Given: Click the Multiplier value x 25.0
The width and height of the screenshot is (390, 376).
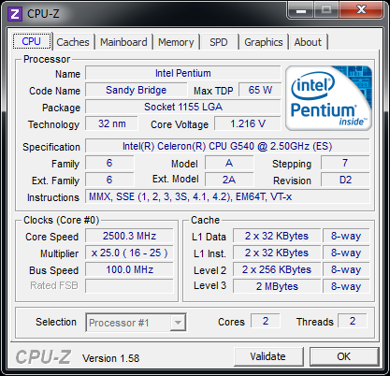Looking at the screenshot, I should pyautogui.click(x=129, y=253).
